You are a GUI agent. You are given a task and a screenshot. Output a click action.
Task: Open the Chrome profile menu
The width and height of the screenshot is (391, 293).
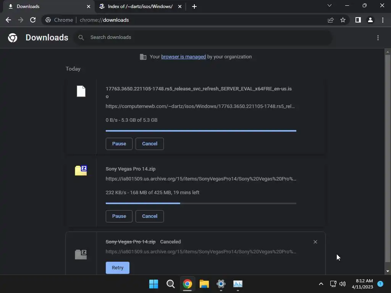pos(370,20)
